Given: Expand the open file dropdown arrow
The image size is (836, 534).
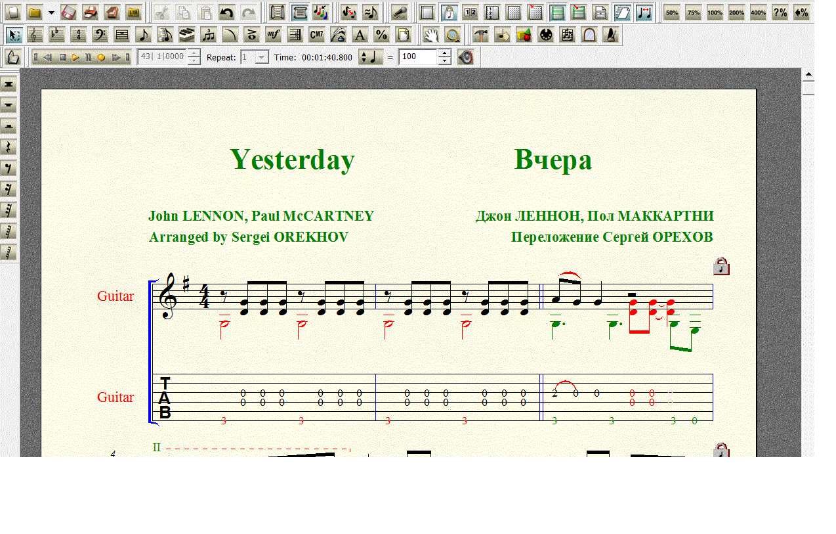Looking at the screenshot, I should [x=51, y=12].
